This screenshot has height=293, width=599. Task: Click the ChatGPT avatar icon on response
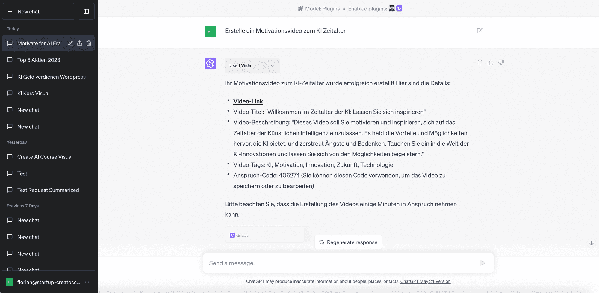(x=210, y=64)
